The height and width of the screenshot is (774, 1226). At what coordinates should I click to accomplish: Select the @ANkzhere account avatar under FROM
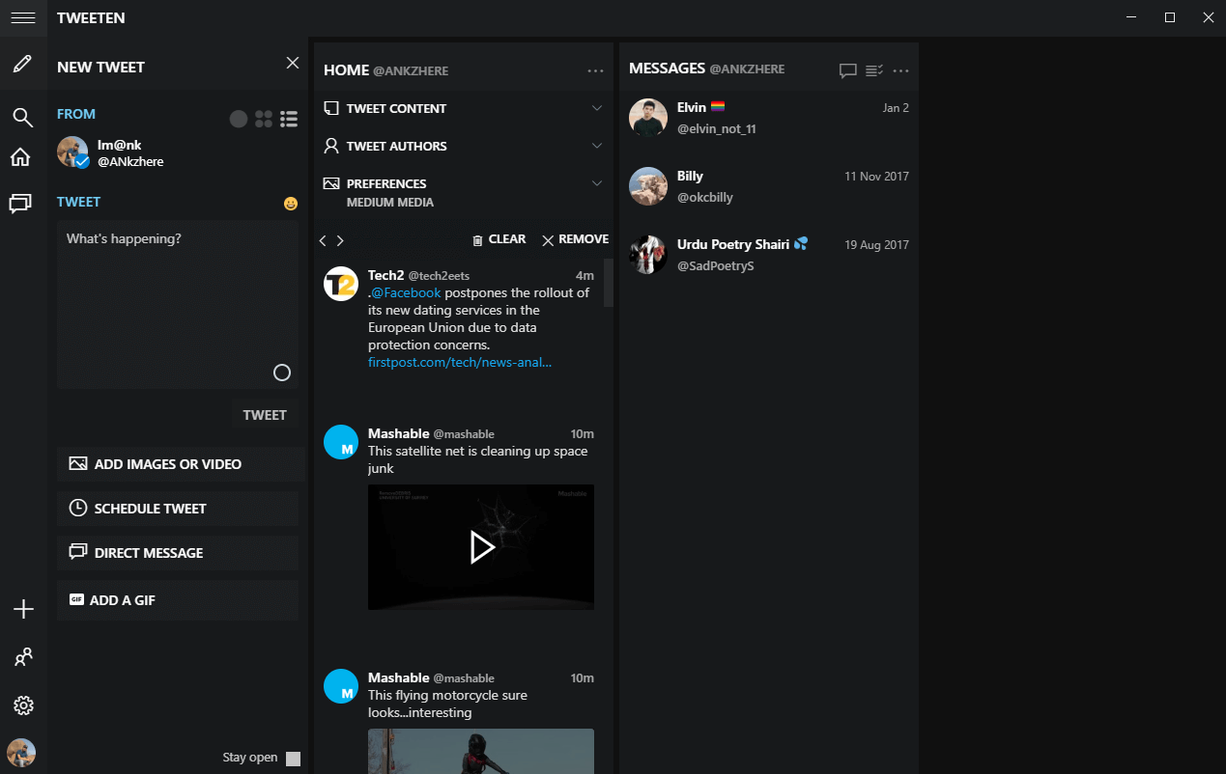(x=71, y=152)
